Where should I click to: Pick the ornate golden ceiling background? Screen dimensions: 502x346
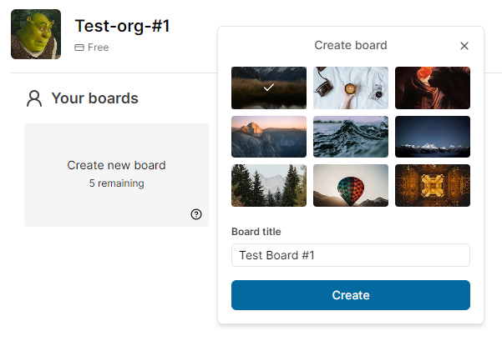point(433,185)
